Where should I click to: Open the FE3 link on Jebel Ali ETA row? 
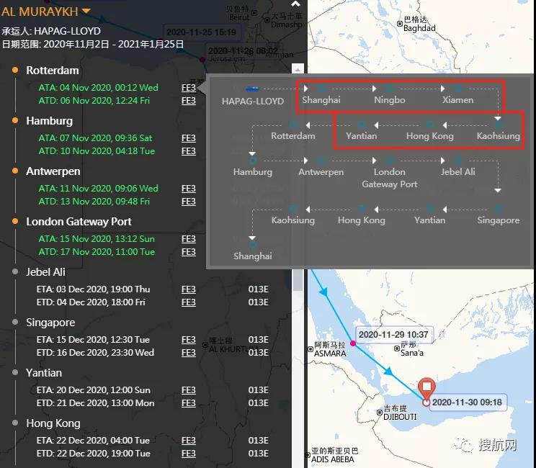188,289
